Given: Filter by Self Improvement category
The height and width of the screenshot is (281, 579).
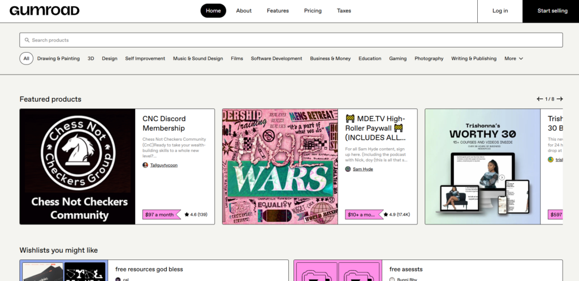Looking at the screenshot, I should (145, 58).
